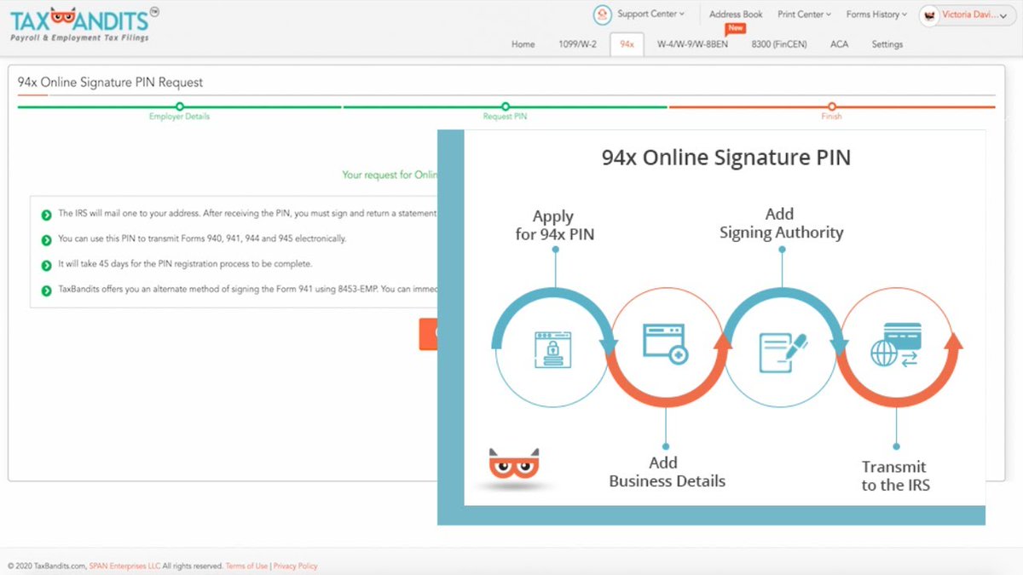The width and height of the screenshot is (1023, 575).
Task: Open the Terms of Use link
Action: click(x=246, y=566)
